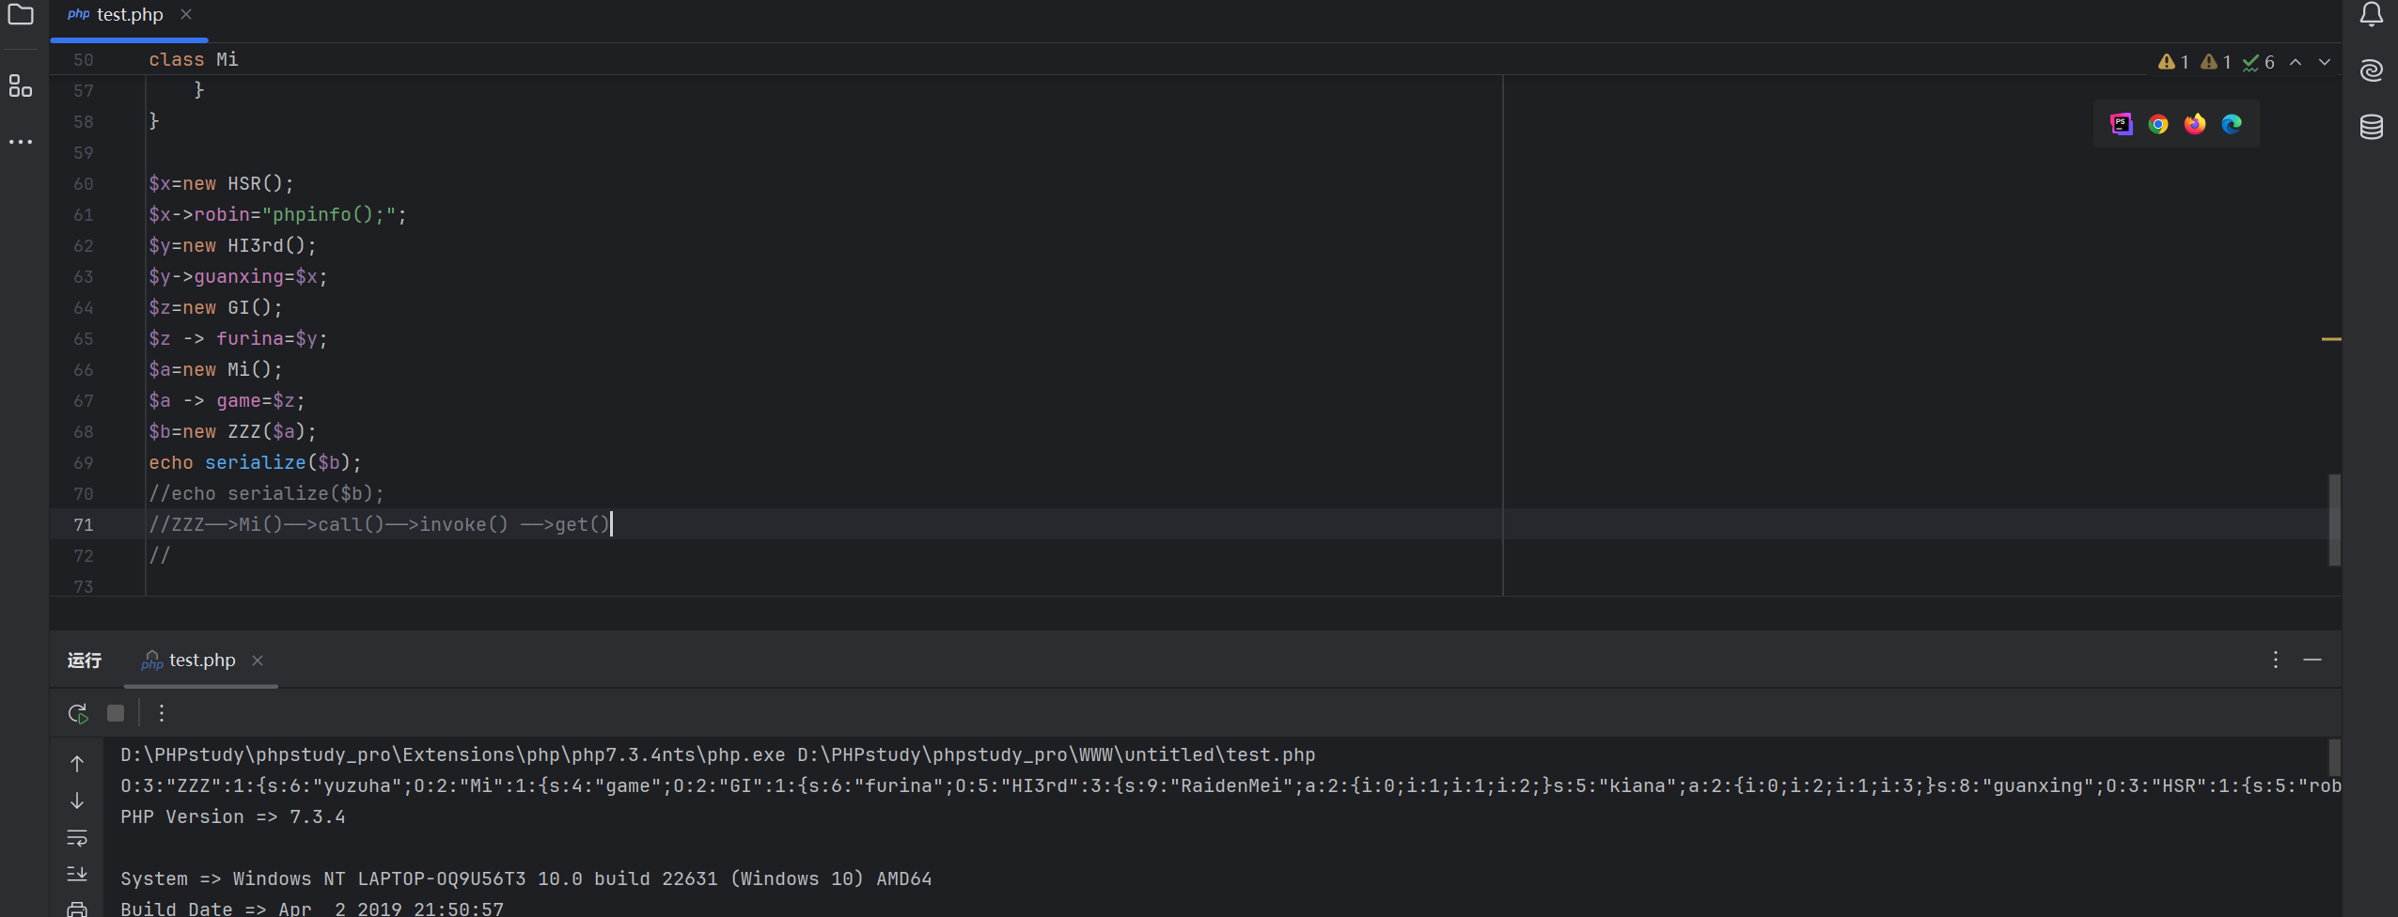Screen dimensions: 2398x917
Task: Open preview in built-in PhpStorm browser
Action: pos(2122,125)
